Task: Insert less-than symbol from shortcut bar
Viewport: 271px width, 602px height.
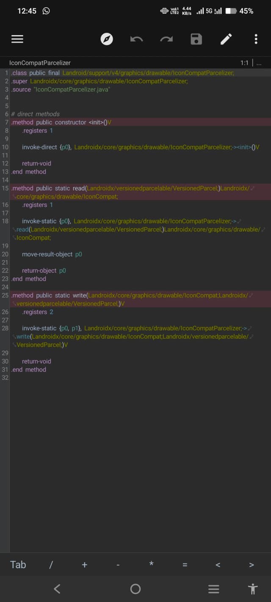Action: tap(218, 565)
